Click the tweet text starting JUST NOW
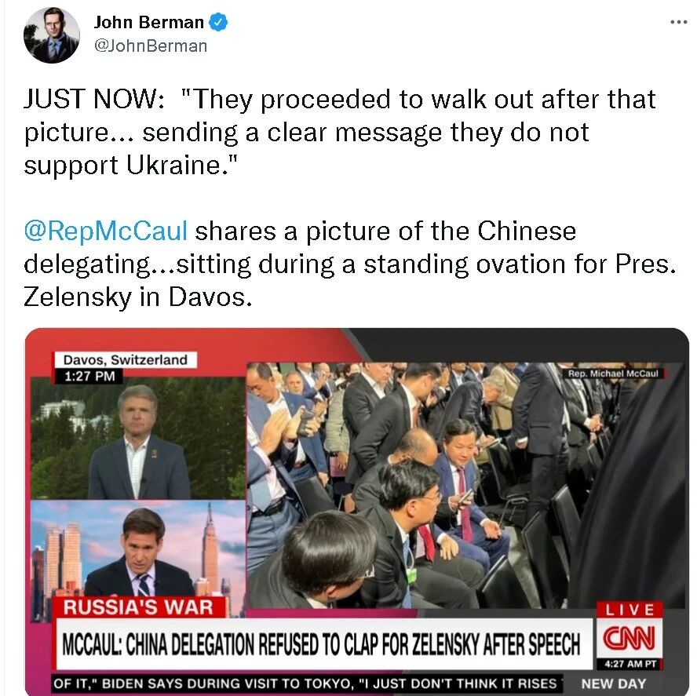 tap(340, 132)
